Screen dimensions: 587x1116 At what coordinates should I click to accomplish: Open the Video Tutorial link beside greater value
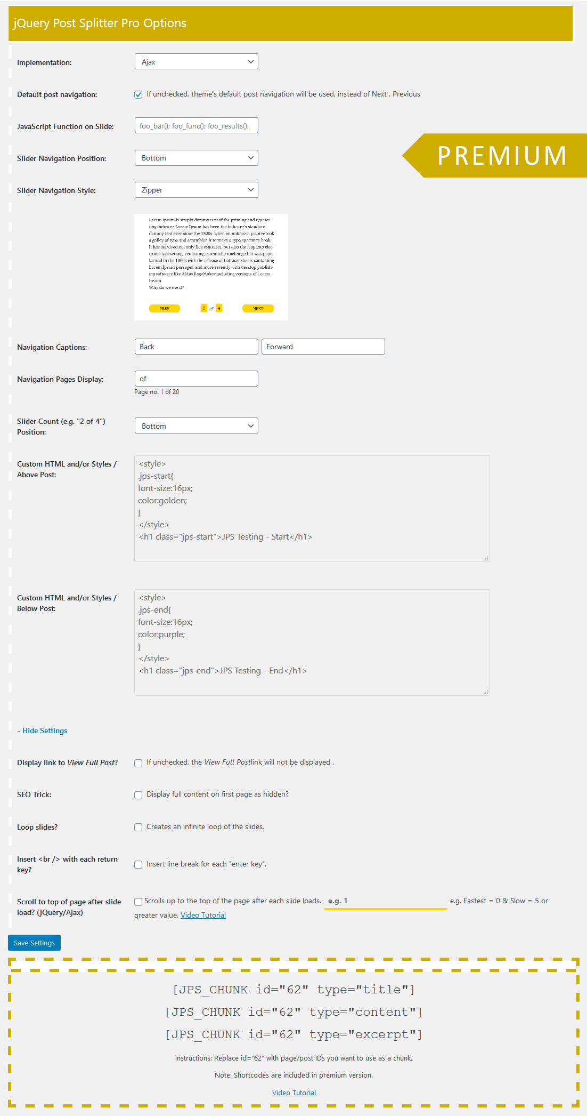point(203,915)
